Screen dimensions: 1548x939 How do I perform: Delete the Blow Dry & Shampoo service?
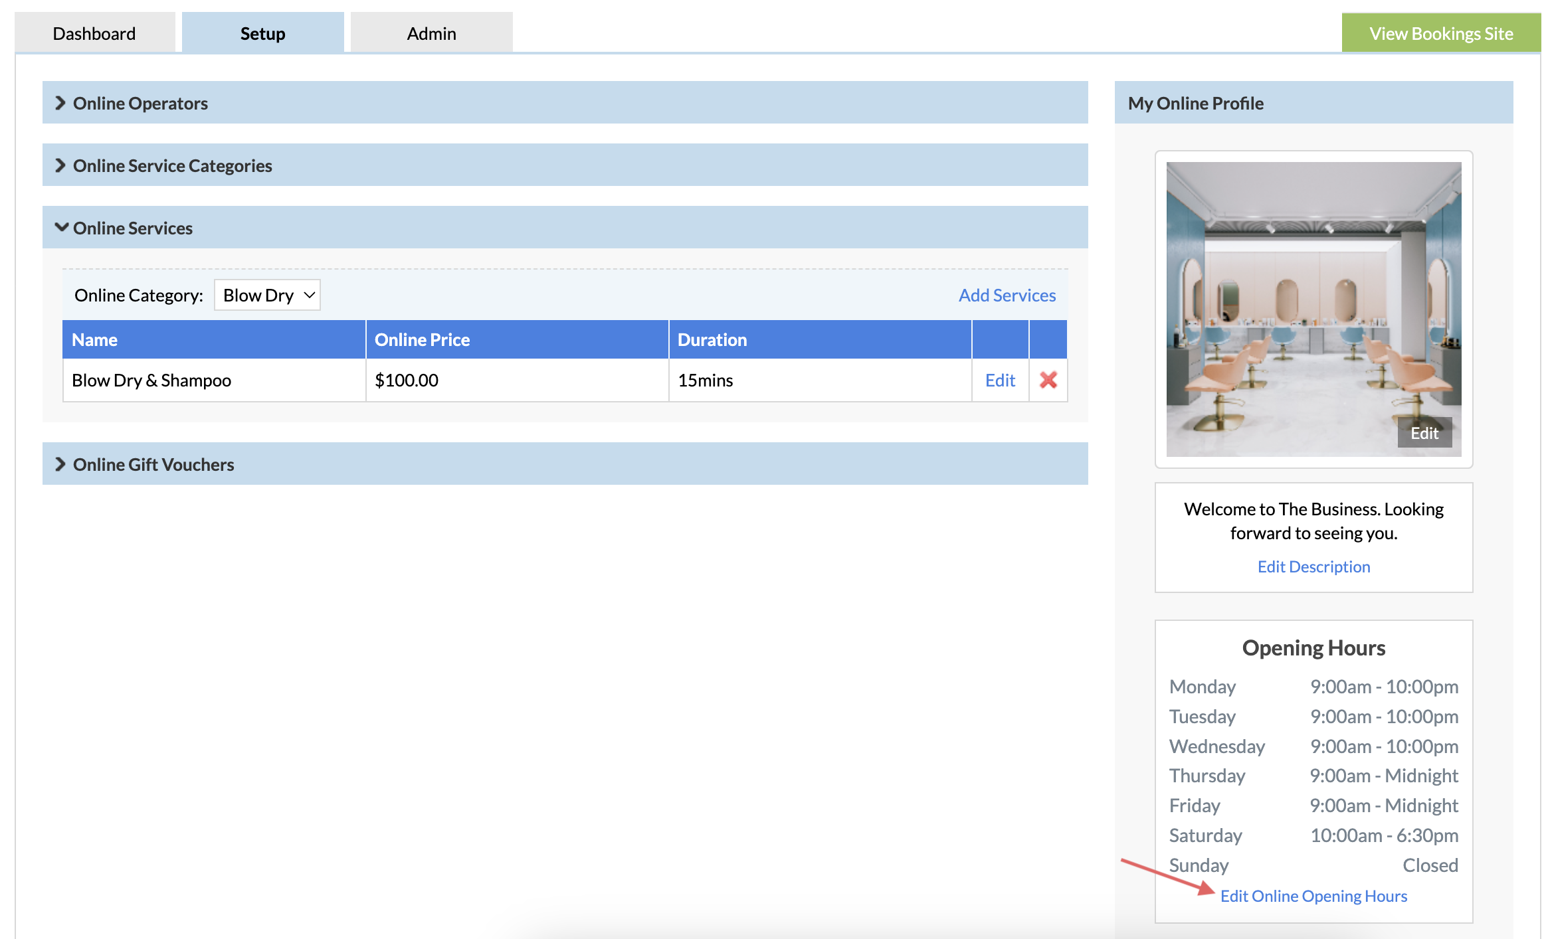[x=1048, y=380]
